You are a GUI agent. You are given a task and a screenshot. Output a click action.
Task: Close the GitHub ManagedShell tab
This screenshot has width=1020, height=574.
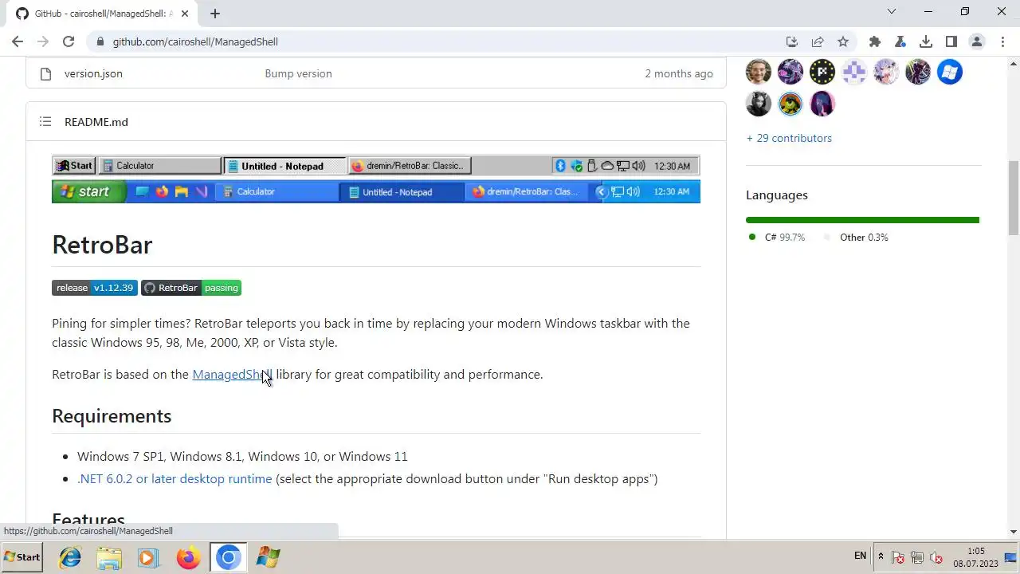186,14
